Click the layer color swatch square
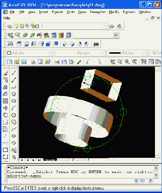Image resolution: width=162 pixels, height=193 pixels. tap(37, 26)
